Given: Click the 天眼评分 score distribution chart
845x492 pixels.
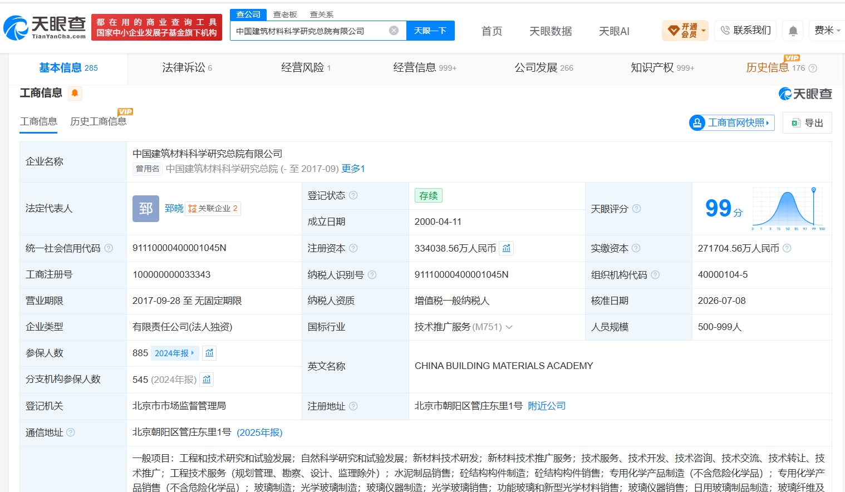Looking at the screenshot, I should click(788, 209).
